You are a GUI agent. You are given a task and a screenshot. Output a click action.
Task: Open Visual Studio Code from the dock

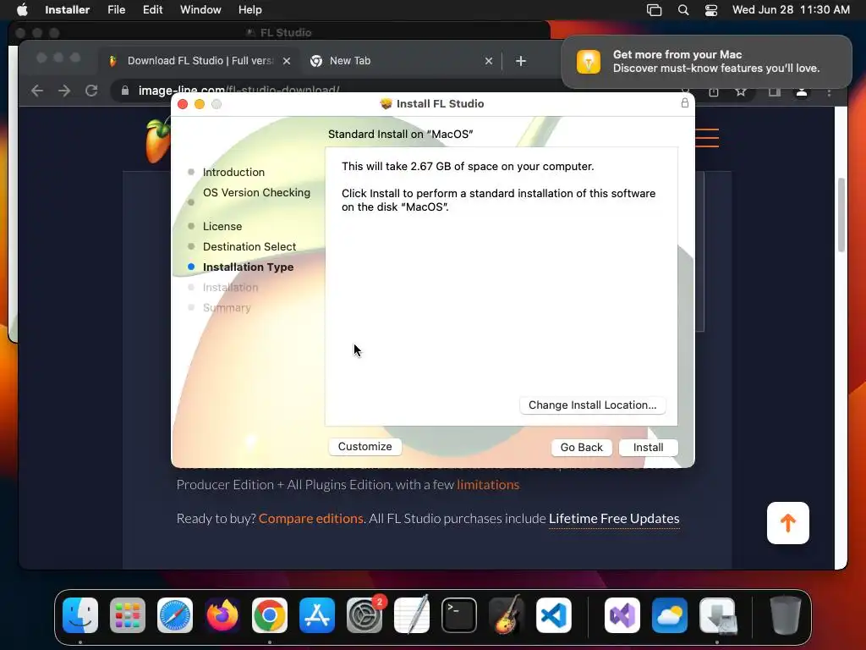(x=553, y=615)
